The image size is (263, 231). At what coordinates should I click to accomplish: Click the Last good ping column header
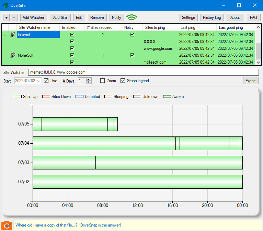231,27
